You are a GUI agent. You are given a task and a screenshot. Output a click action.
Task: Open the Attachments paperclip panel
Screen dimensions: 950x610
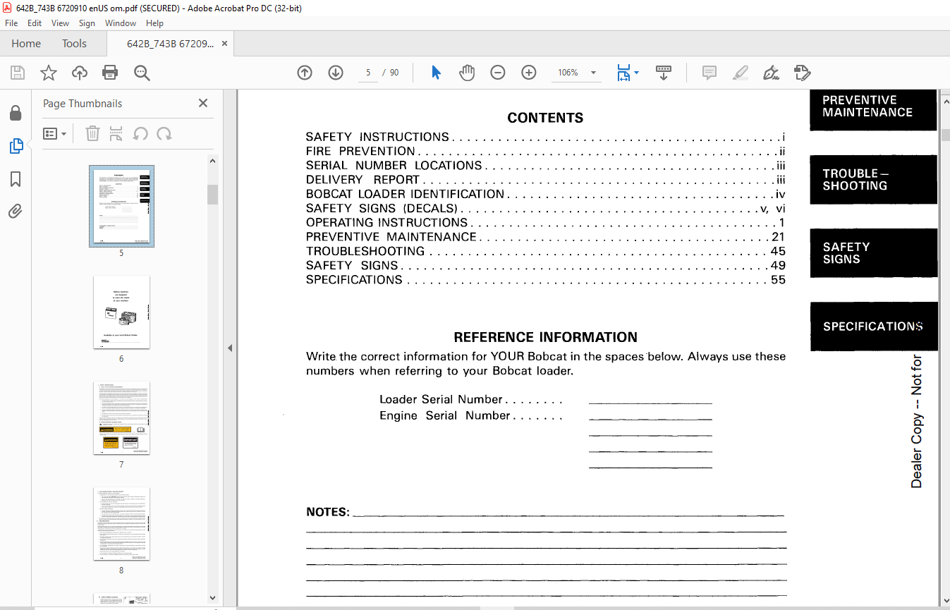click(x=16, y=211)
